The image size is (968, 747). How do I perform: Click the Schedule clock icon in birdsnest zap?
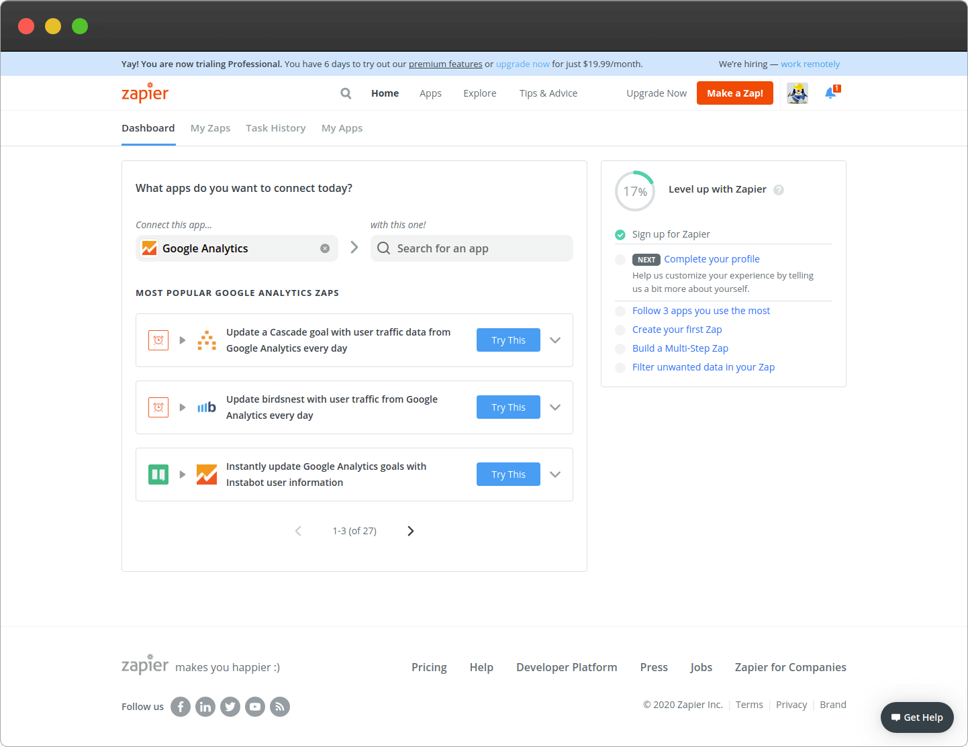click(158, 407)
